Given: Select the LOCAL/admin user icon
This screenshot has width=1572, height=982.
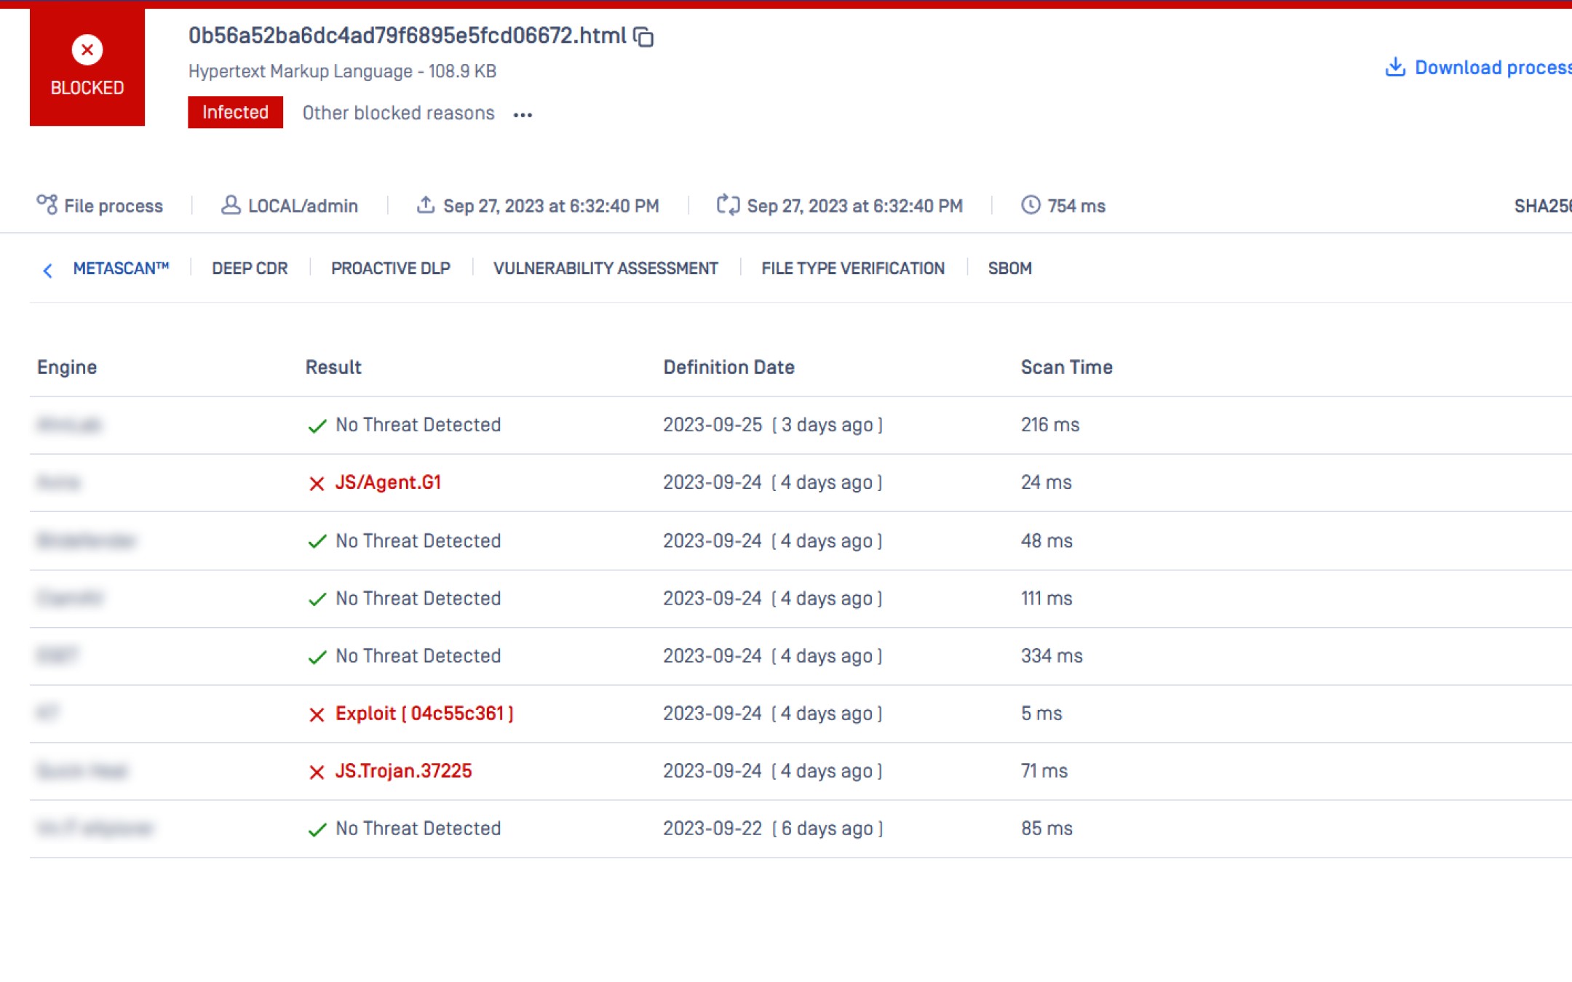Looking at the screenshot, I should [231, 205].
